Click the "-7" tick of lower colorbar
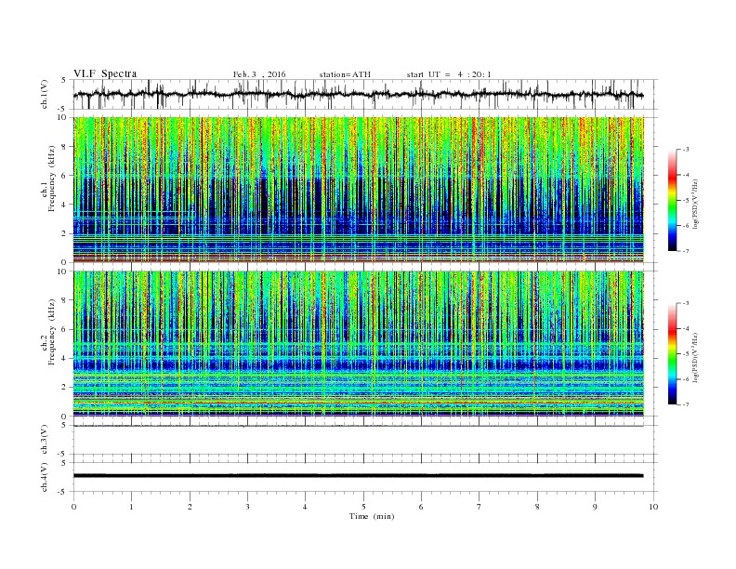The width and height of the screenshot is (736, 569). pyautogui.click(x=686, y=404)
